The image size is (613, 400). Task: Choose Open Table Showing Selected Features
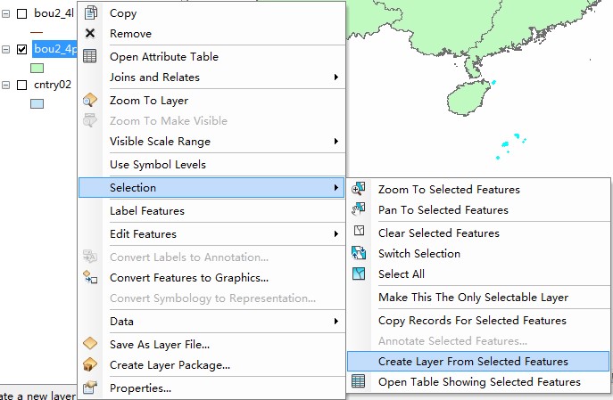[478, 381]
